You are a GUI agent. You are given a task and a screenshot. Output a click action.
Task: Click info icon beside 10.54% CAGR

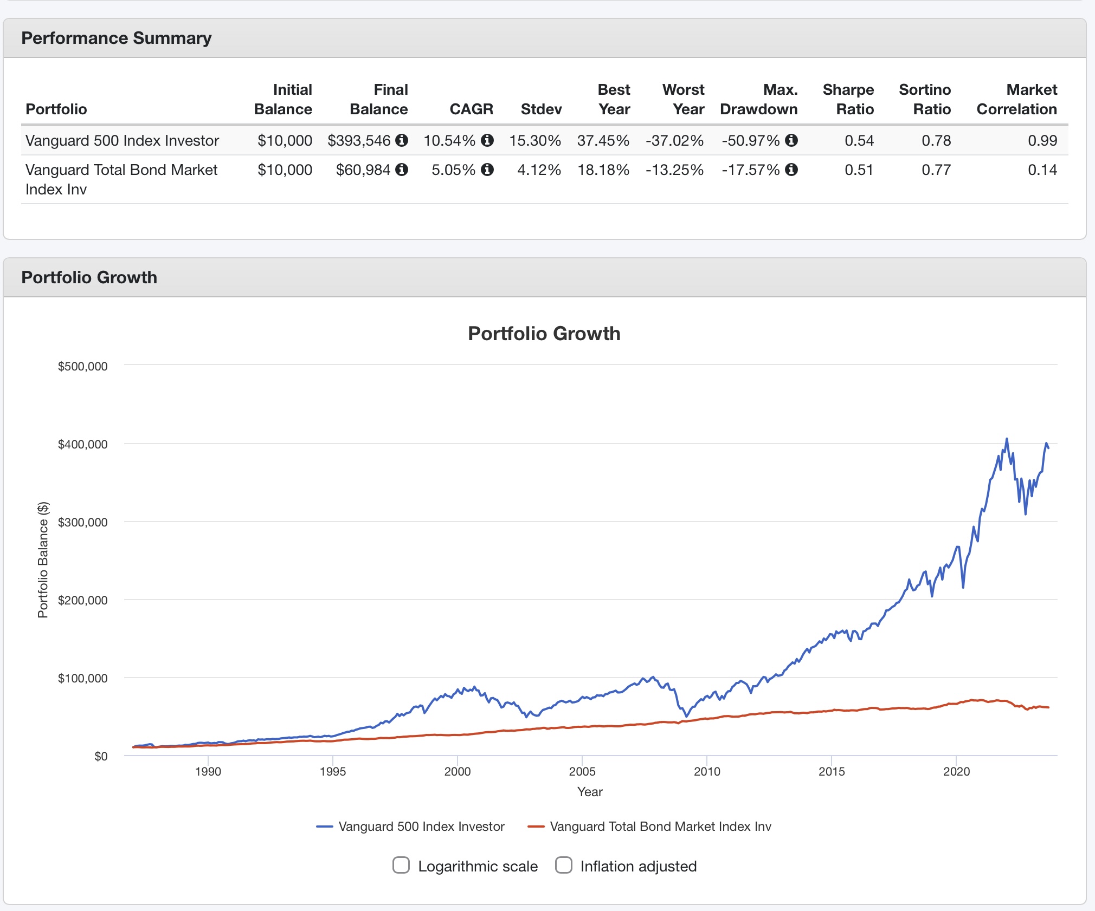pyautogui.click(x=487, y=140)
